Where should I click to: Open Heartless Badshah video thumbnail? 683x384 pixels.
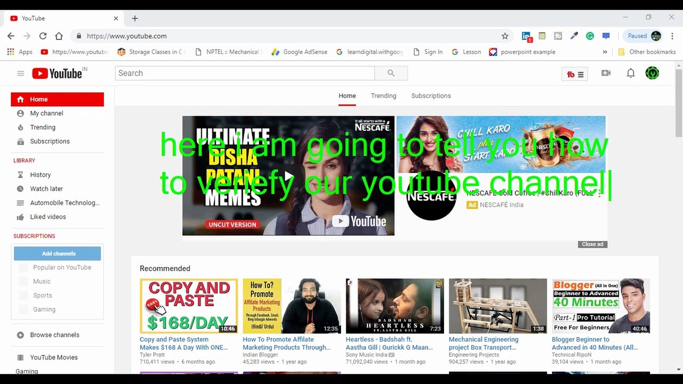click(x=394, y=306)
